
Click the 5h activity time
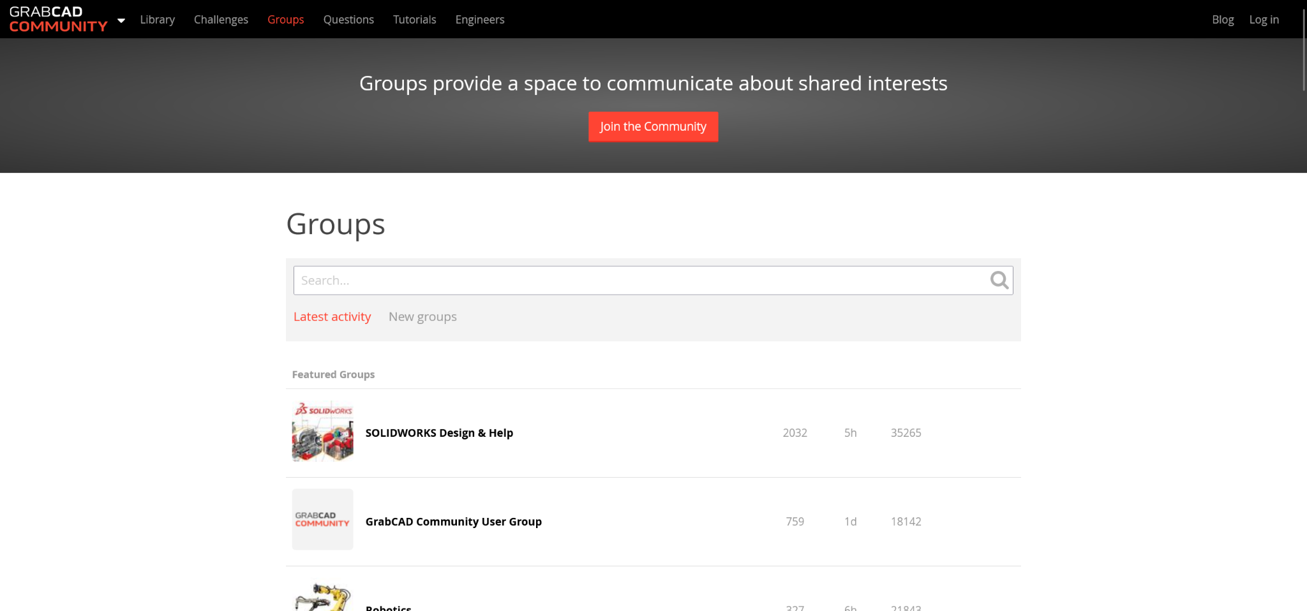tap(850, 432)
